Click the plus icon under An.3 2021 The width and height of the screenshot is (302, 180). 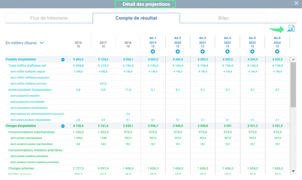pyautogui.click(x=203, y=52)
